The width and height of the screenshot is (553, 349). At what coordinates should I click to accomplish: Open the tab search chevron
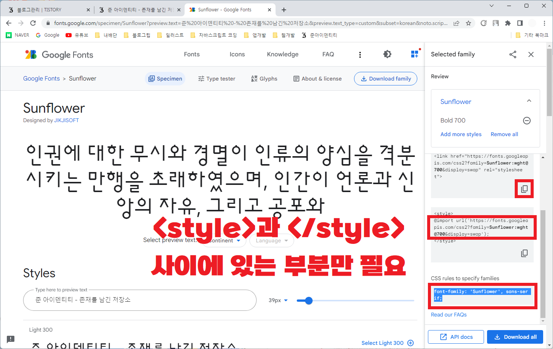tap(492, 6)
